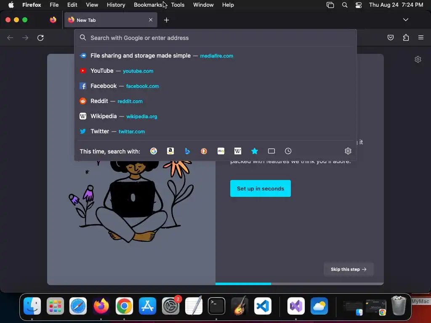431x323 pixels.
Task: Open the Extensions puzzle icon
Action: [x=406, y=37]
